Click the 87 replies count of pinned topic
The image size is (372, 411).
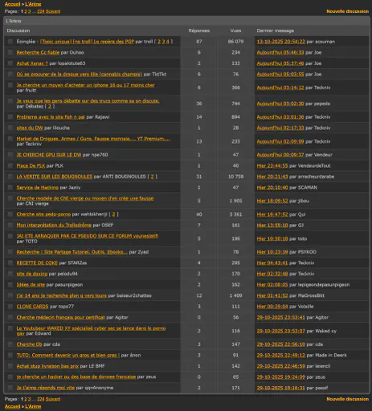click(x=199, y=42)
